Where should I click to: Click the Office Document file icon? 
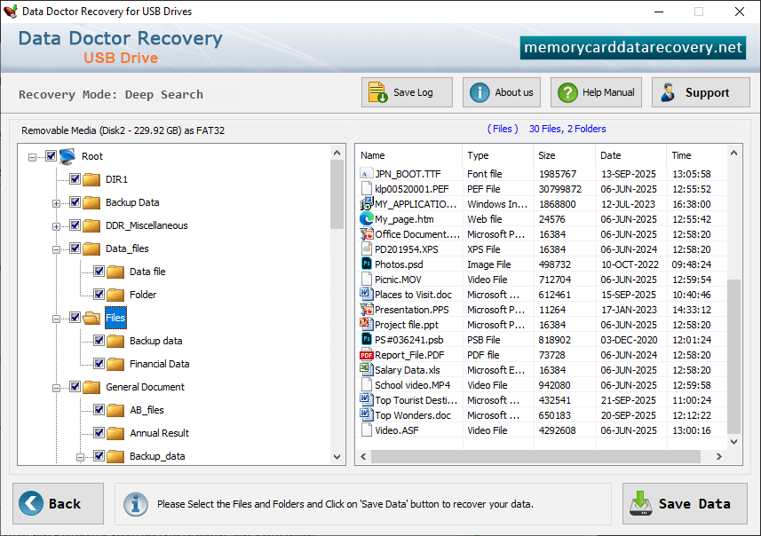coord(366,233)
